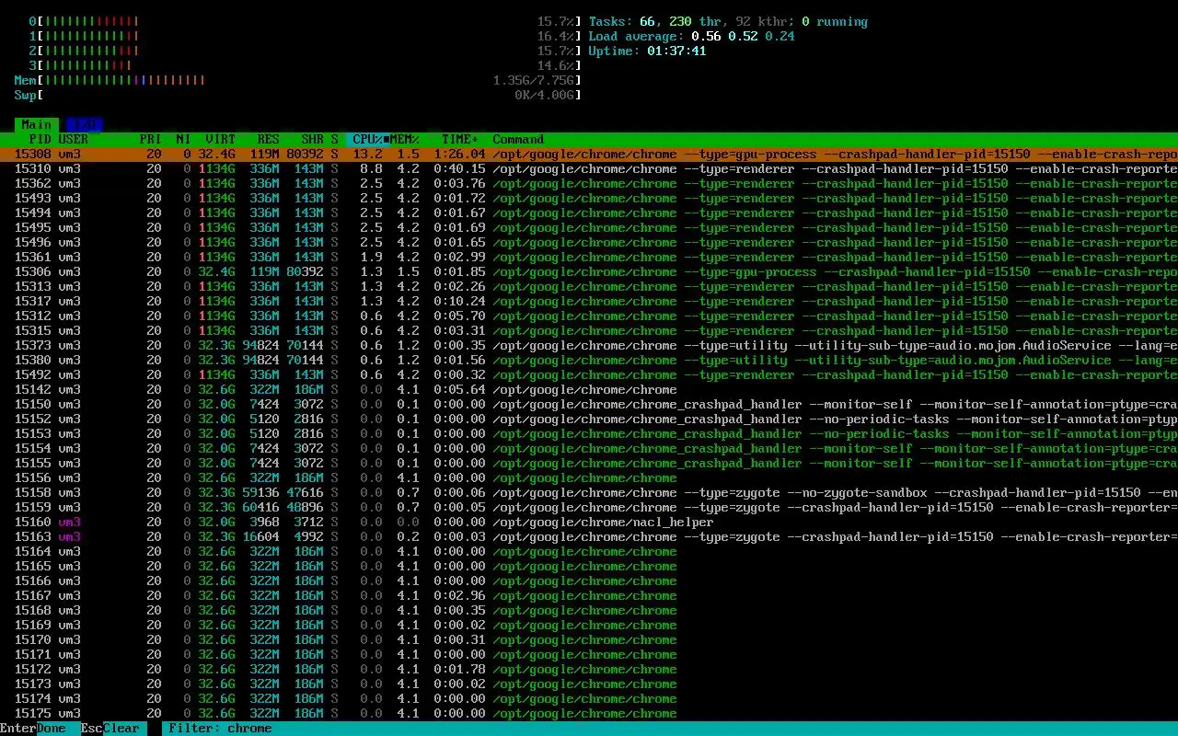
Task: Select process row with PID 15494
Action: 589,213
